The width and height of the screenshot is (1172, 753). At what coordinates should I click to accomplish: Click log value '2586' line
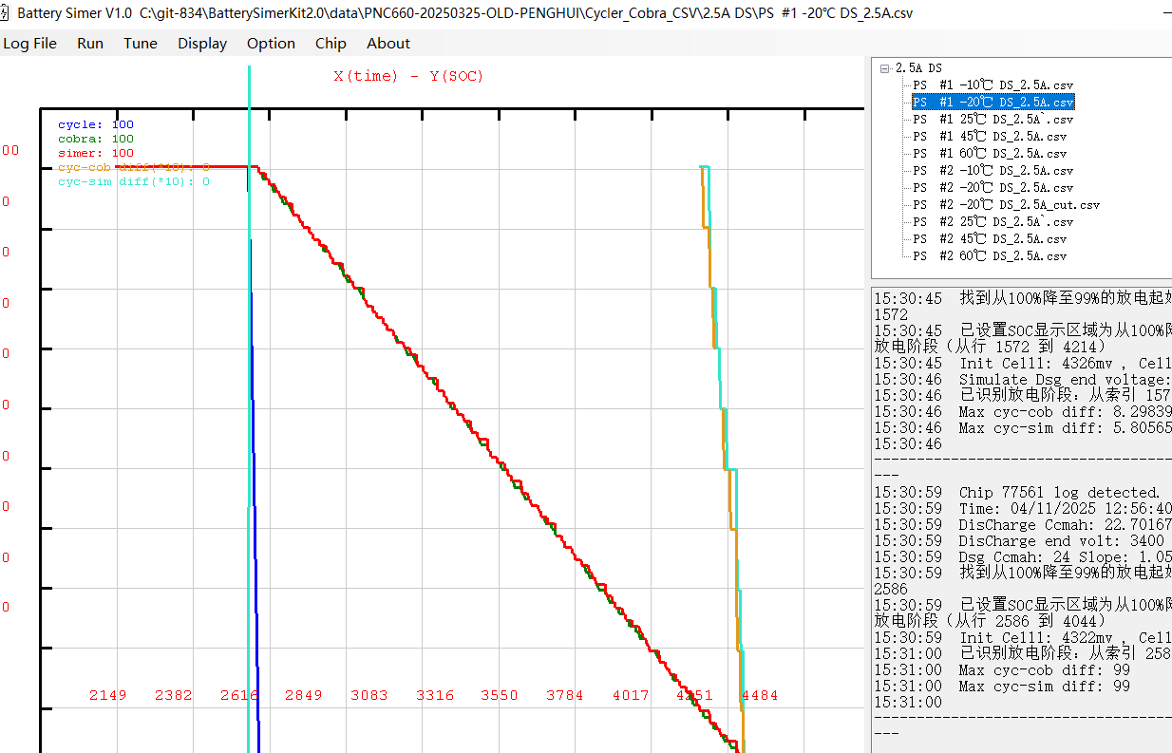(x=891, y=589)
